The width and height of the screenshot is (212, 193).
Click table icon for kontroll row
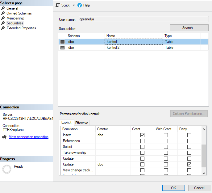pos(62,42)
